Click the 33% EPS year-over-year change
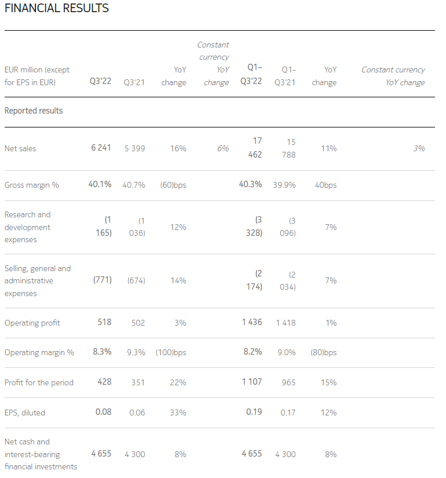This screenshot has width=446, height=478. [178, 413]
